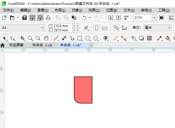Click the Open folder icon
Viewport: 175px width, 128px height.
click(x=12, y=18)
